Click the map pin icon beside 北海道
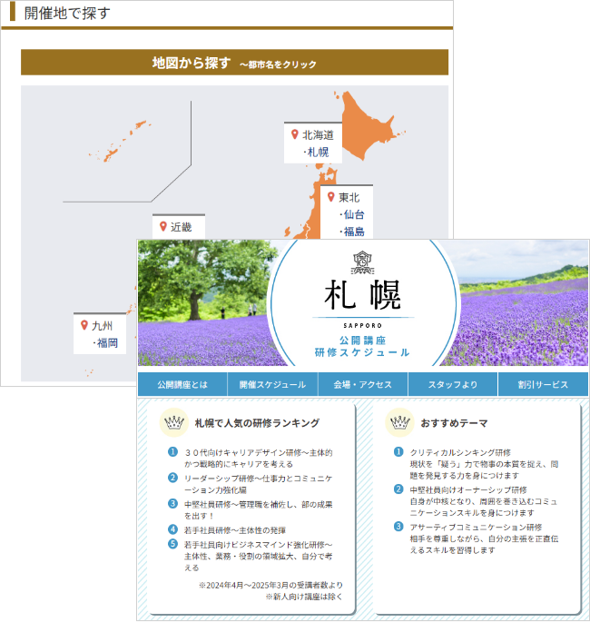 coord(294,134)
